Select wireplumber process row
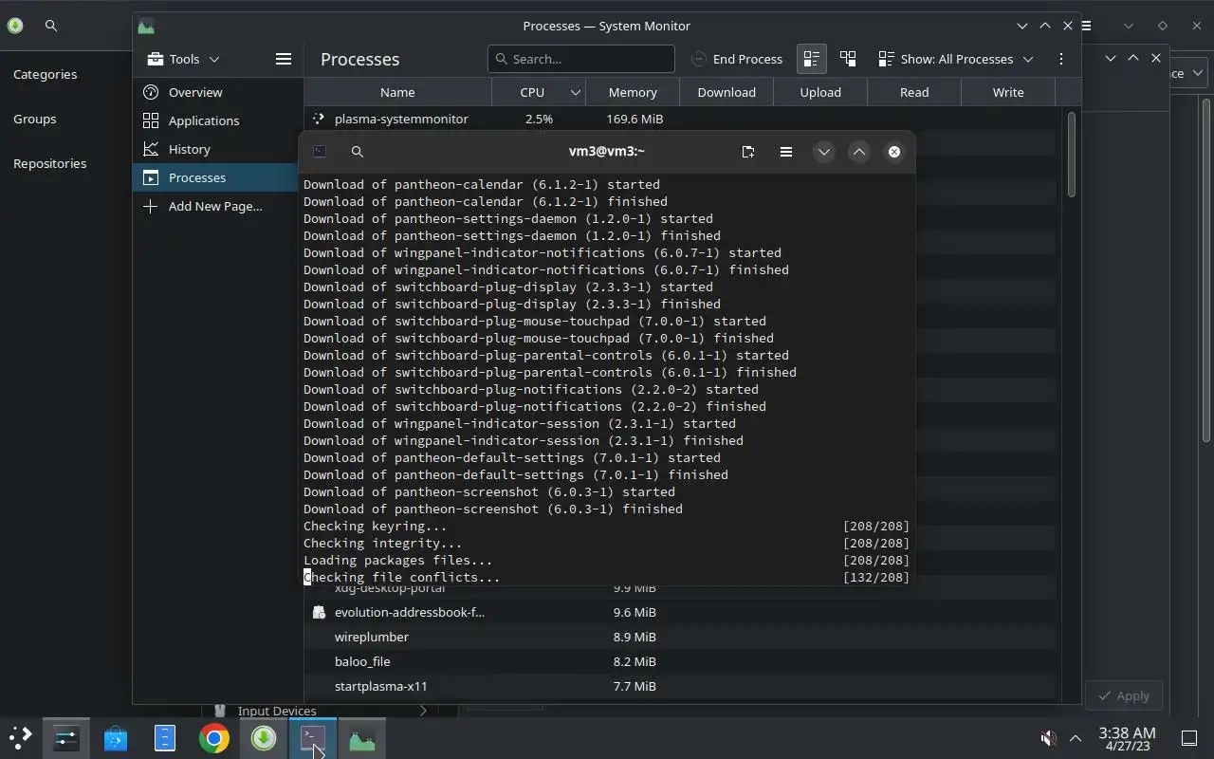This screenshot has height=759, width=1214. coord(679,637)
